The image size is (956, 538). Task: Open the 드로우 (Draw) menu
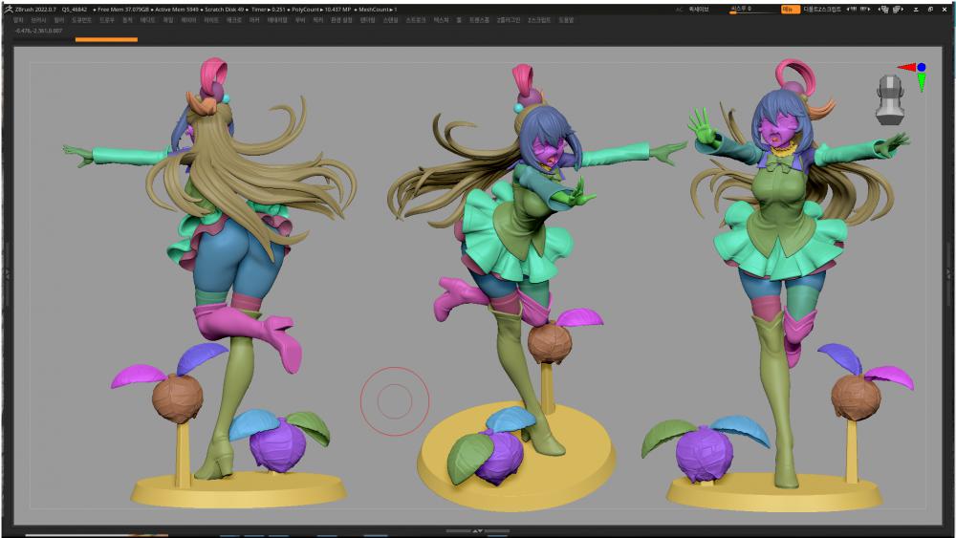coord(107,20)
